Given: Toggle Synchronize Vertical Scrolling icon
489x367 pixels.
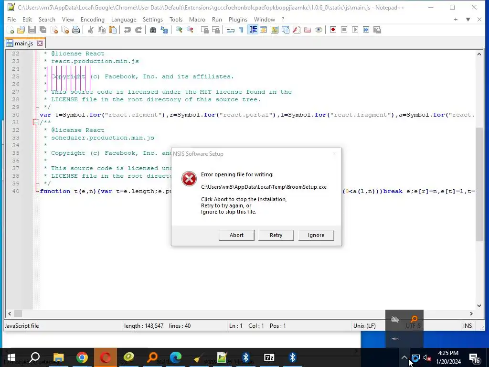Looking at the screenshot, I should [x=204, y=30].
